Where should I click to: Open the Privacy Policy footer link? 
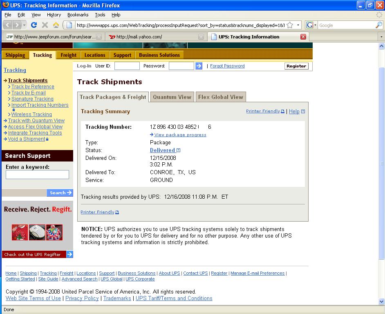pos(82,298)
